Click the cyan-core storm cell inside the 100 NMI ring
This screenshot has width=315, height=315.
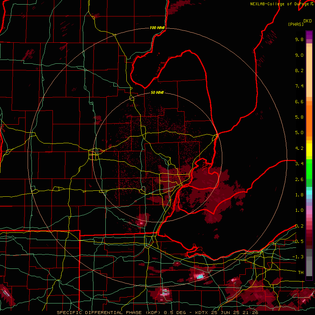tap(199, 276)
